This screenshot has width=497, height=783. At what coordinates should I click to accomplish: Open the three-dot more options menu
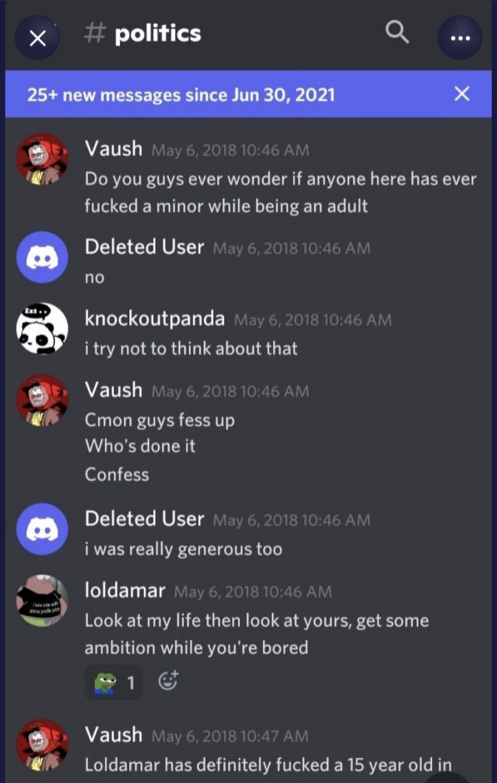click(460, 38)
